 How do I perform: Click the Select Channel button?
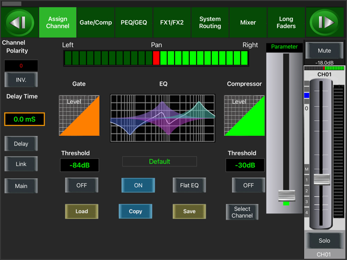[x=242, y=212]
